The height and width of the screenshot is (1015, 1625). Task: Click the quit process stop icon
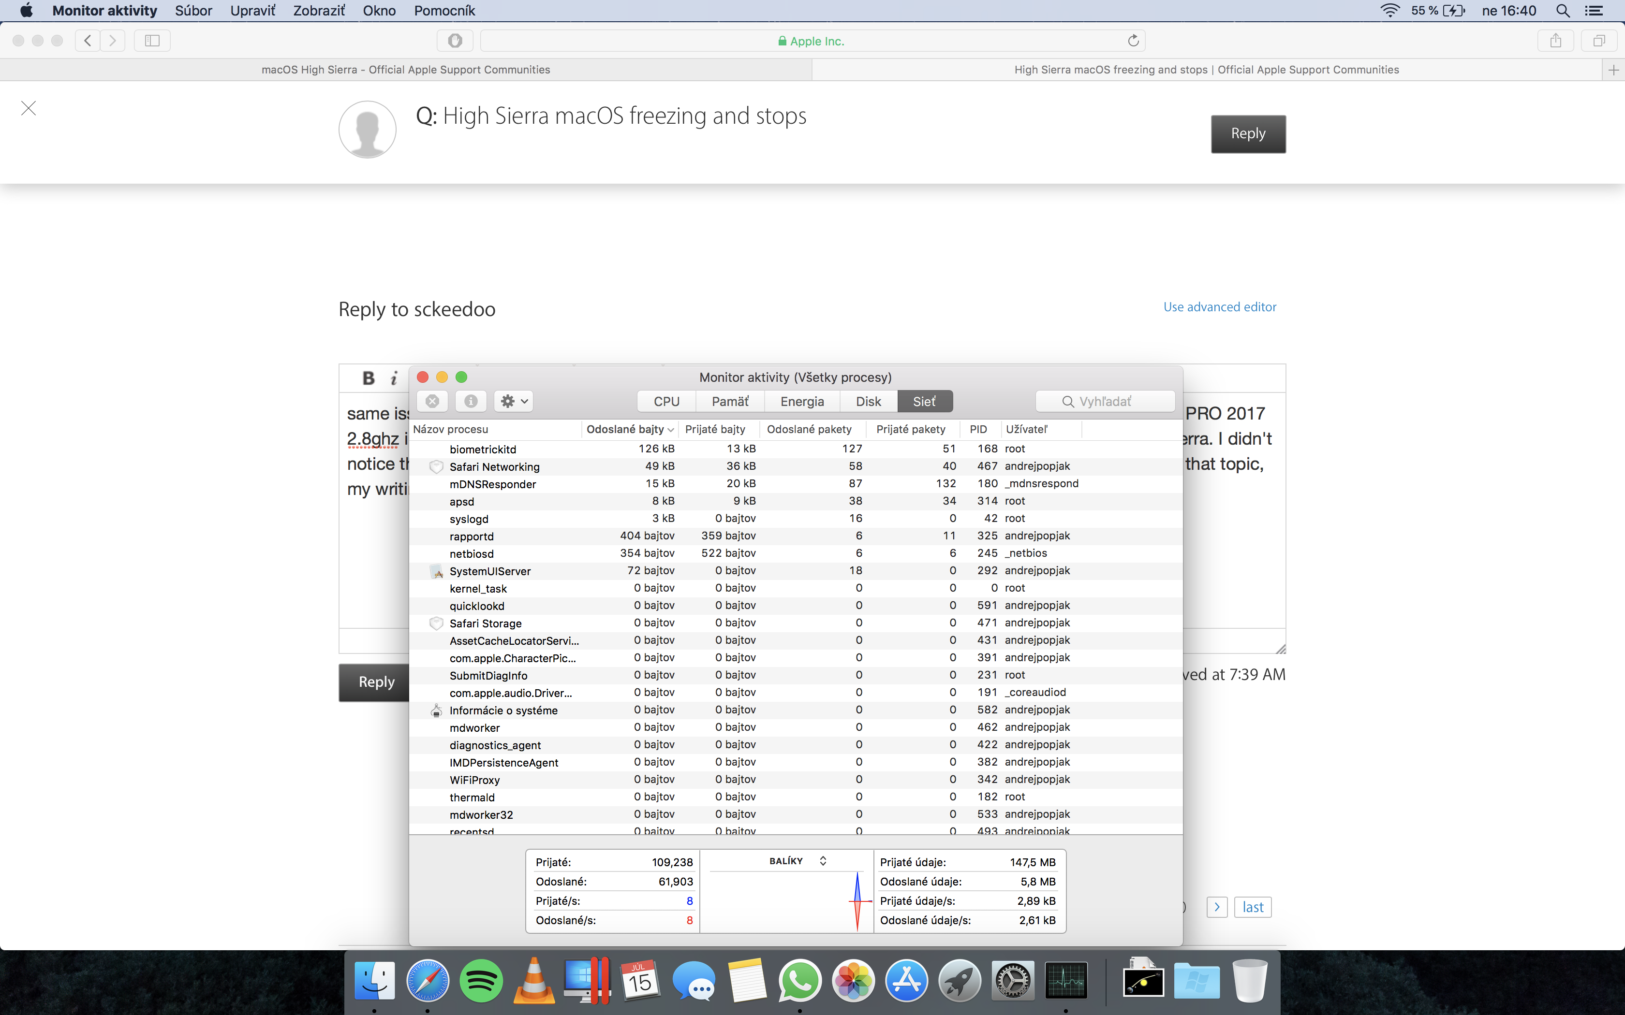click(x=432, y=402)
